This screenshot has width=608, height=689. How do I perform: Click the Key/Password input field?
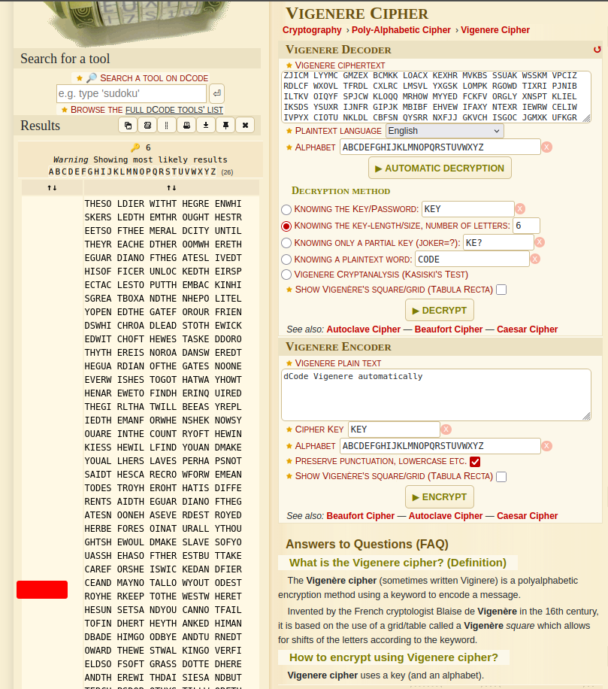pos(468,208)
